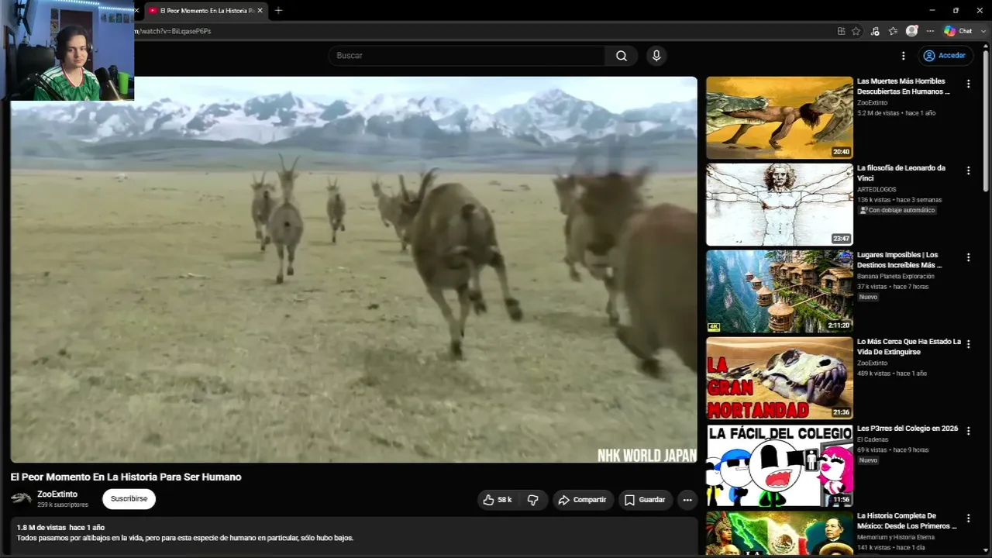The height and width of the screenshot is (558, 992).
Task: Open the Copilot Chat button
Action: pos(958,31)
